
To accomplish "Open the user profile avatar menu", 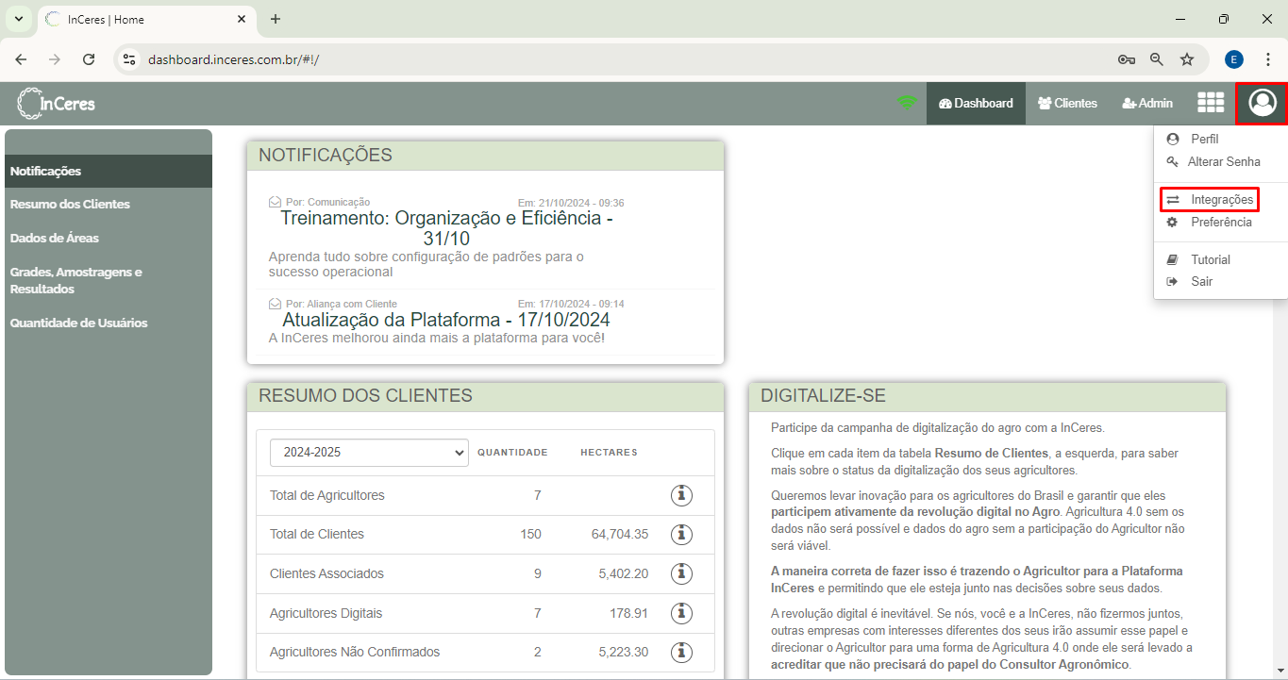I will coord(1262,103).
